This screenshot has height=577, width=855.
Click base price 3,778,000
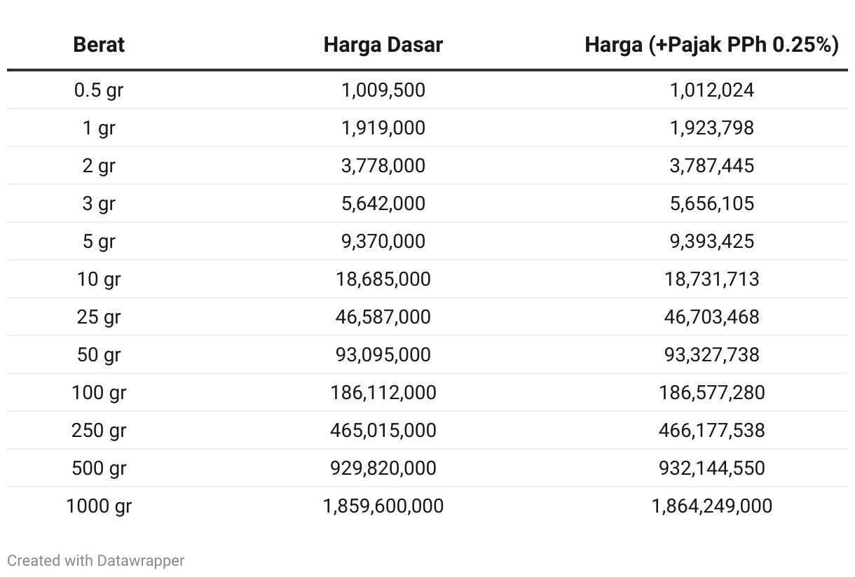pos(383,166)
